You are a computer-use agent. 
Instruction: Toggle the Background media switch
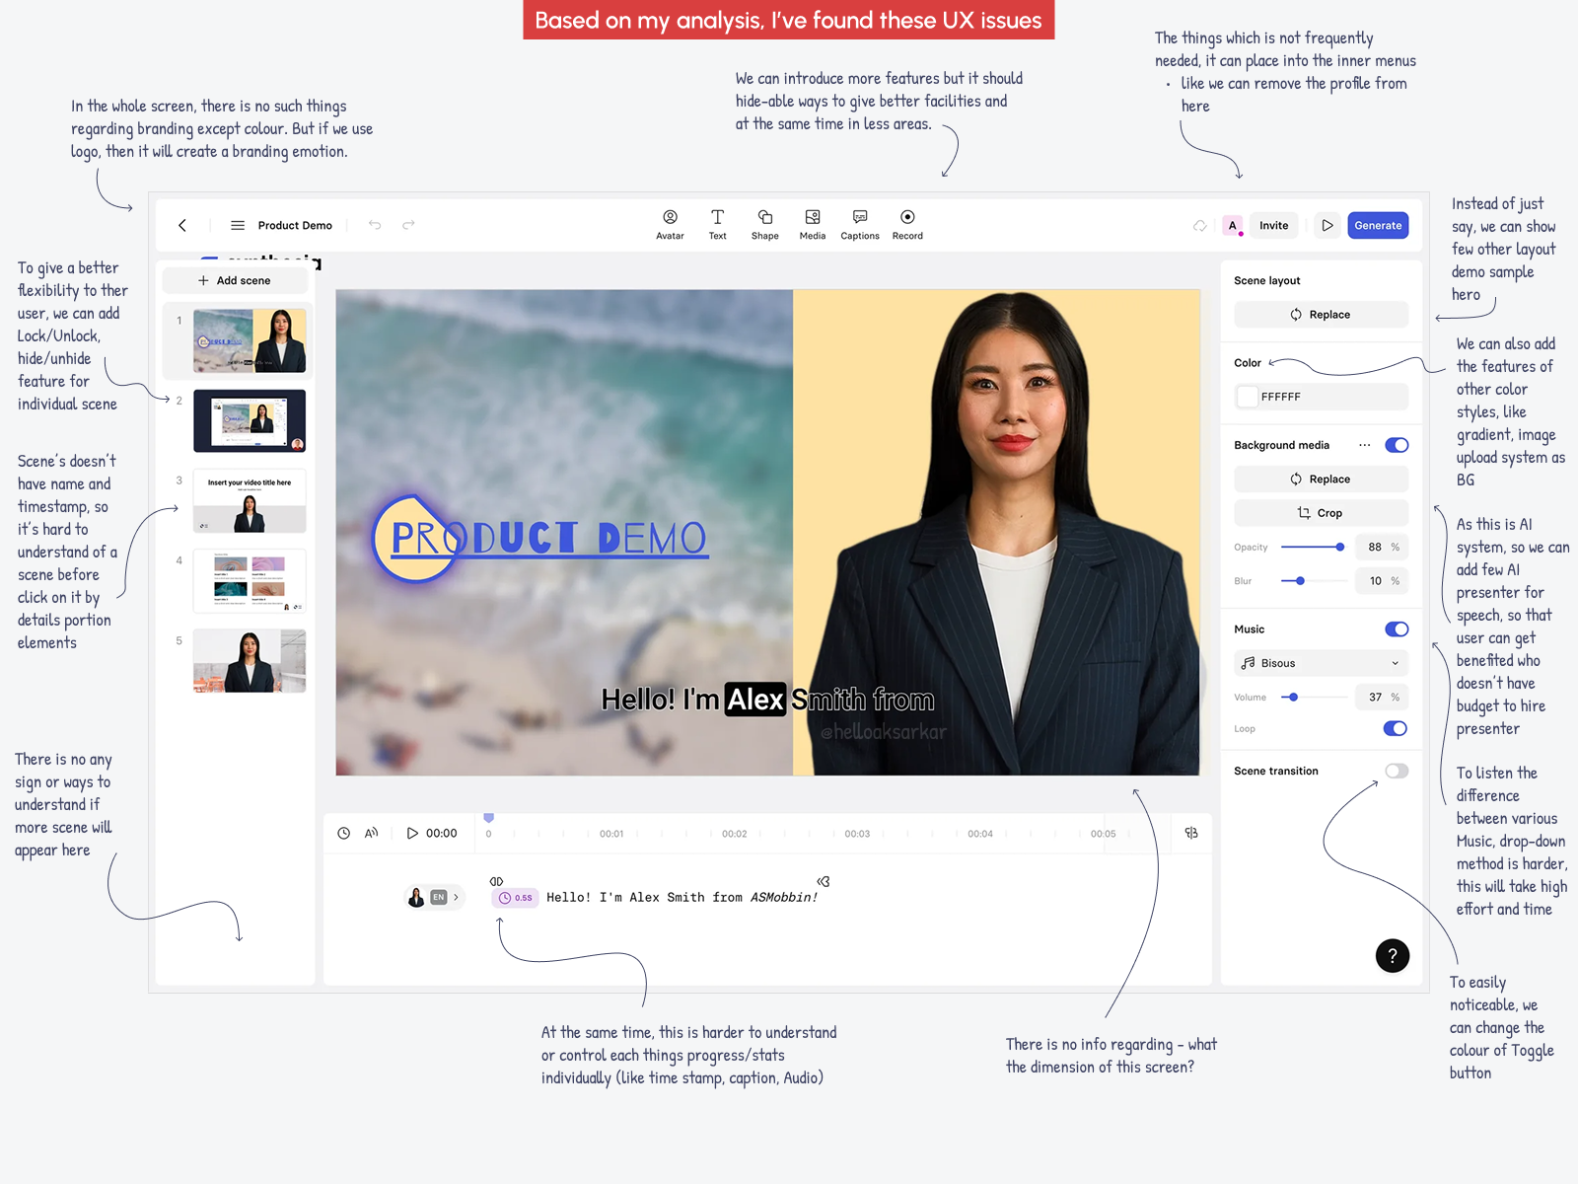coord(1397,445)
